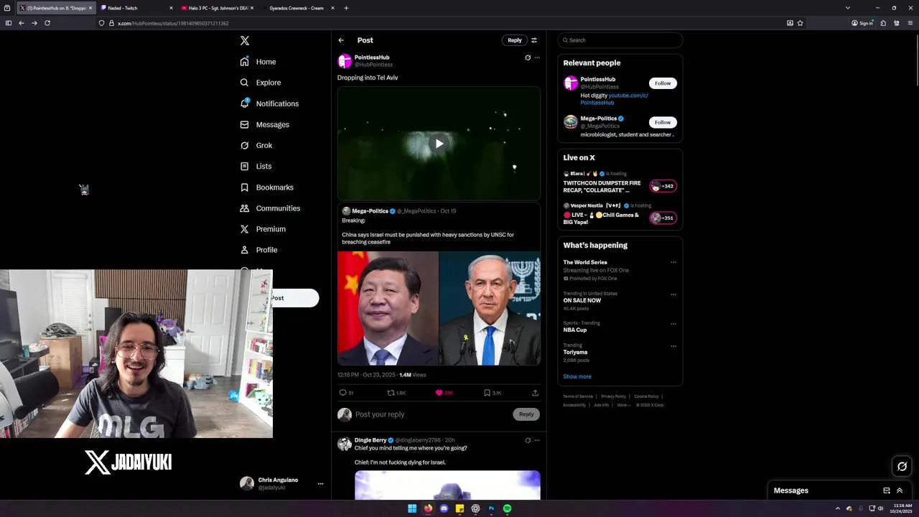Click the floating Grok button above Messages
Screen dimensions: 919x517
902,466
